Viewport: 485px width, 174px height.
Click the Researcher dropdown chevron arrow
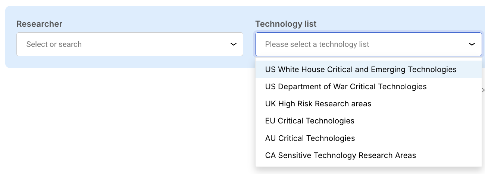(234, 44)
